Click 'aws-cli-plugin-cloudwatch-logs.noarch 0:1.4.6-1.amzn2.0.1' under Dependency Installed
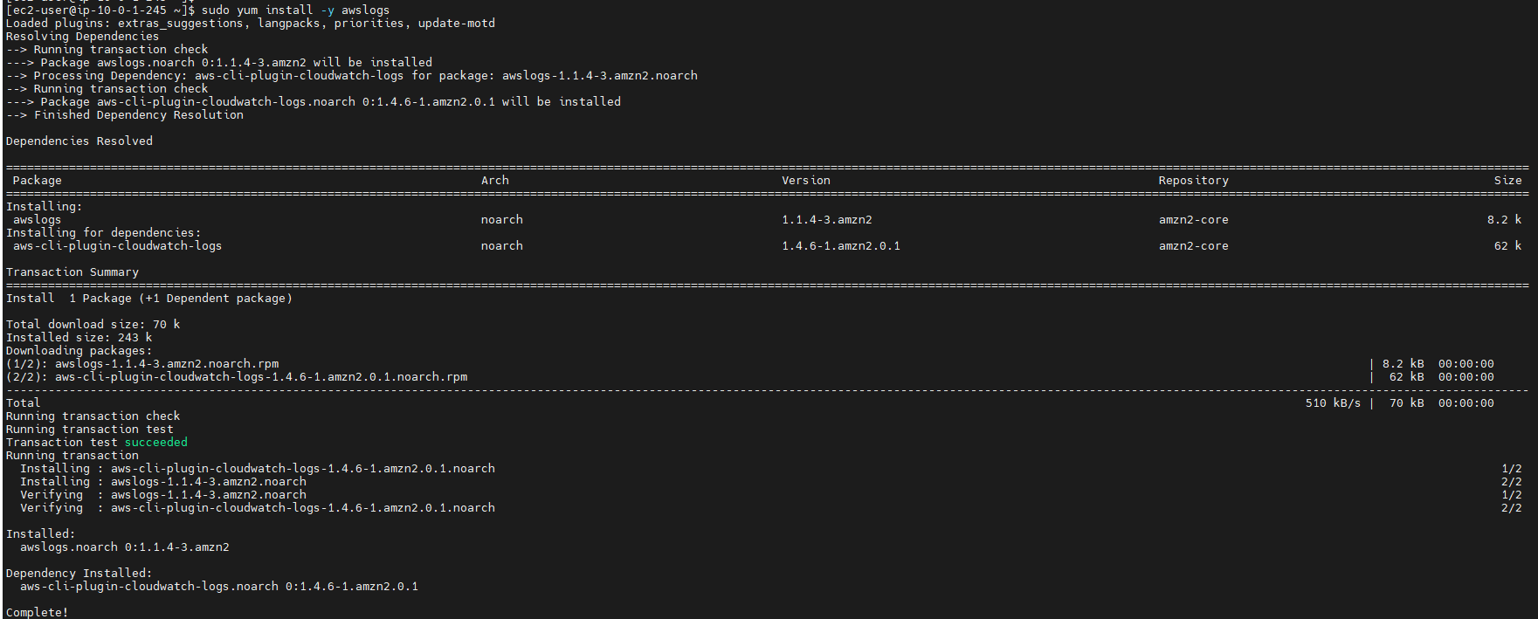The width and height of the screenshot is (1538, 619). point(219,587)
